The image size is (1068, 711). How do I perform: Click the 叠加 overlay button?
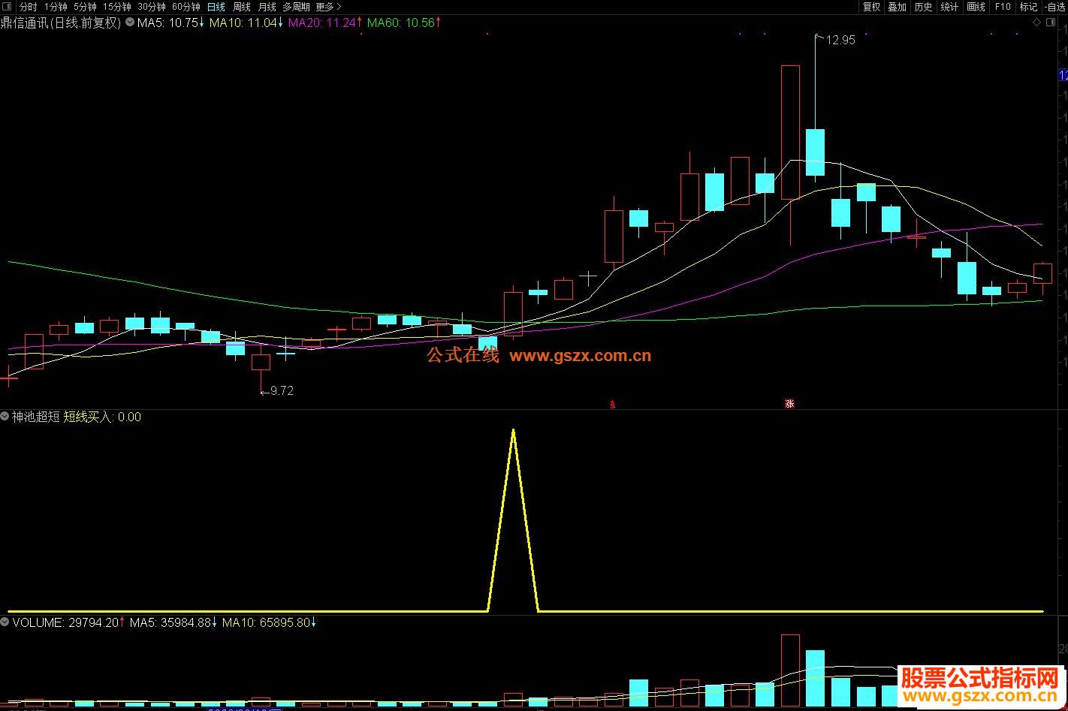point(897,7)
